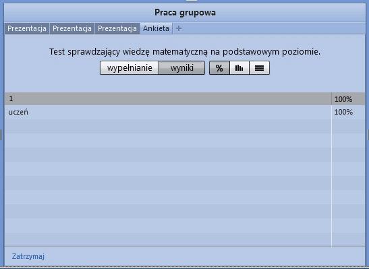The width and height of the screenshot is (369, 269).
Task: Switch to bar chart results view
Action: [x=239, y=68]
